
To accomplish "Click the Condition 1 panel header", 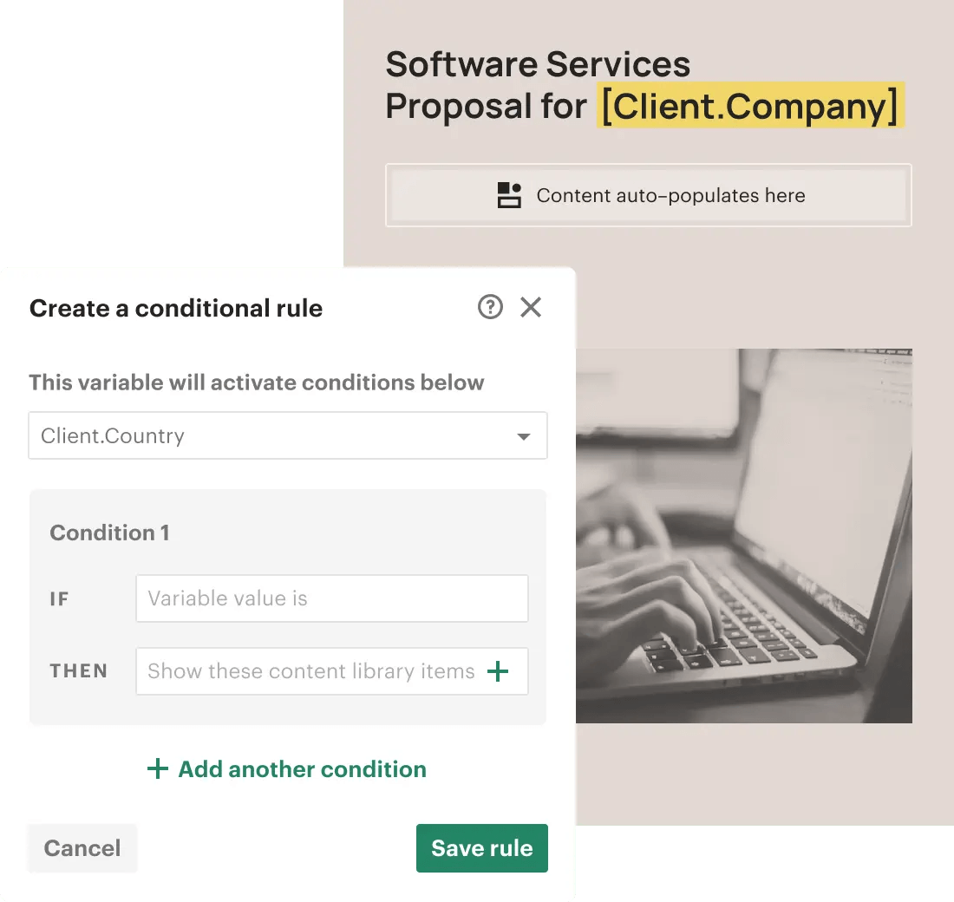I will point(109,533).
